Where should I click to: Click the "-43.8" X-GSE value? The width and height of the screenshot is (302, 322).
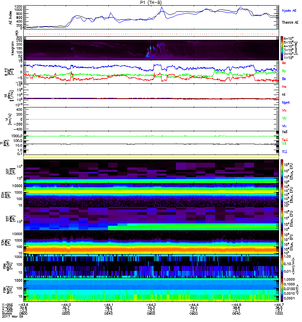(23, 305)
